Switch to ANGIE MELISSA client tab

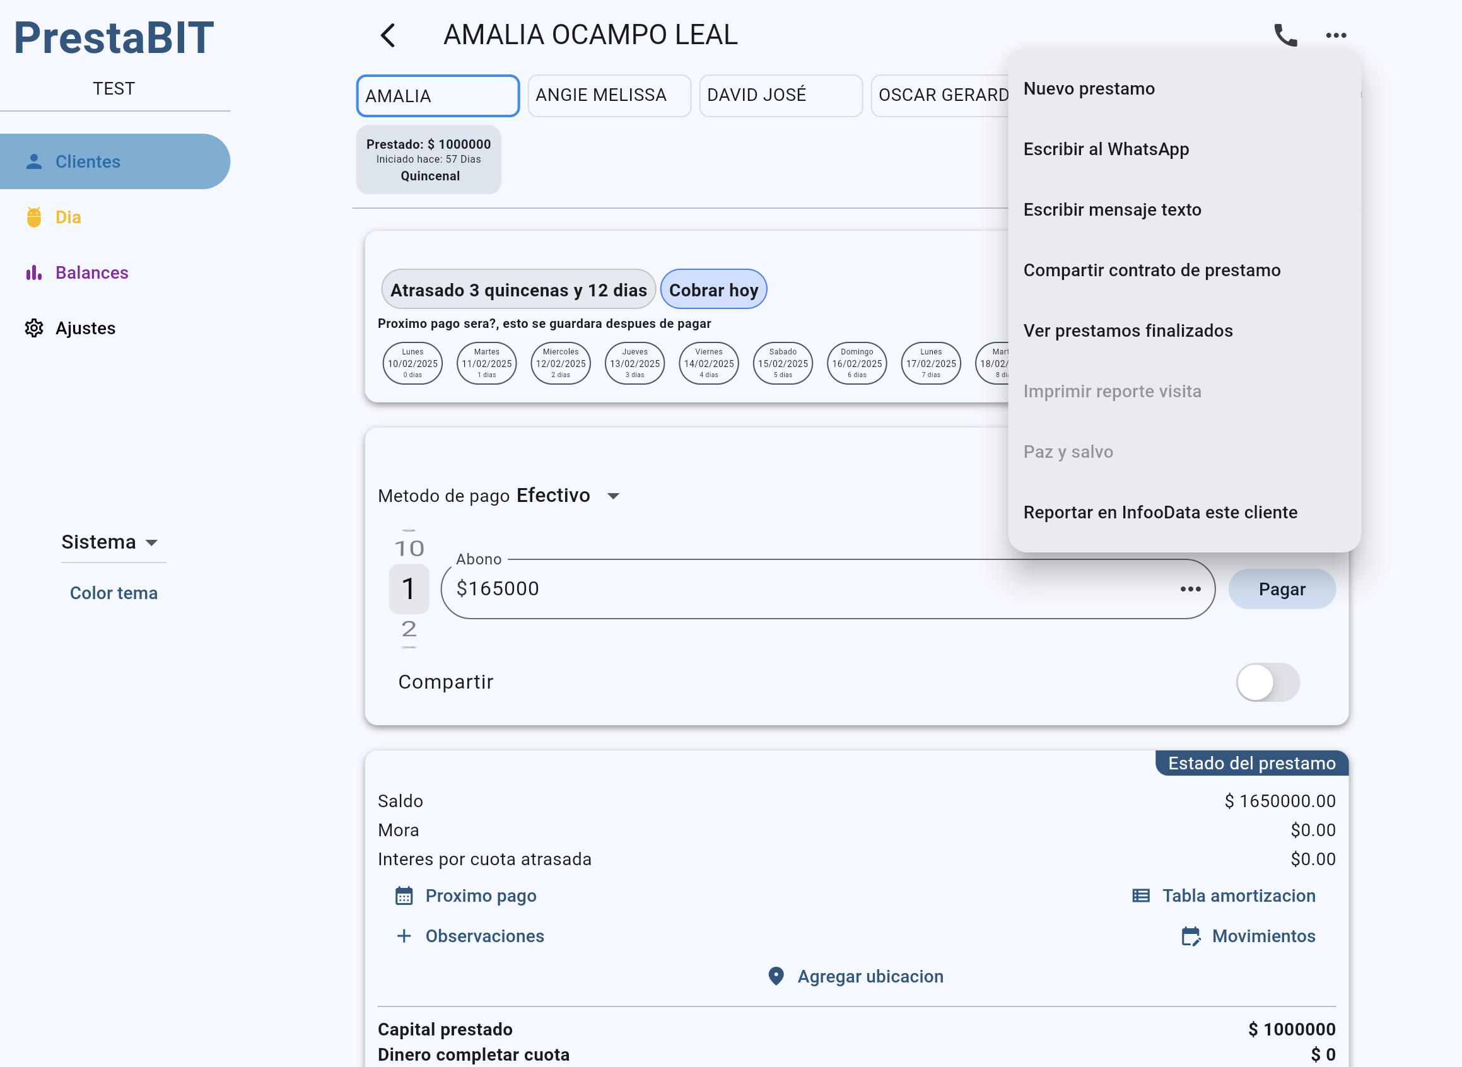click(609, 96)
